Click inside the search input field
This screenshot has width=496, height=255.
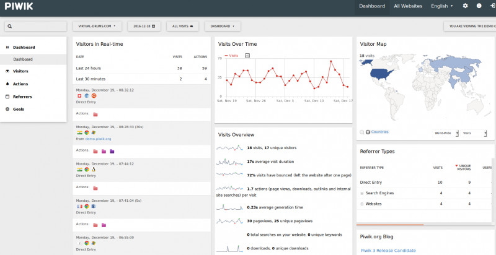35,26
